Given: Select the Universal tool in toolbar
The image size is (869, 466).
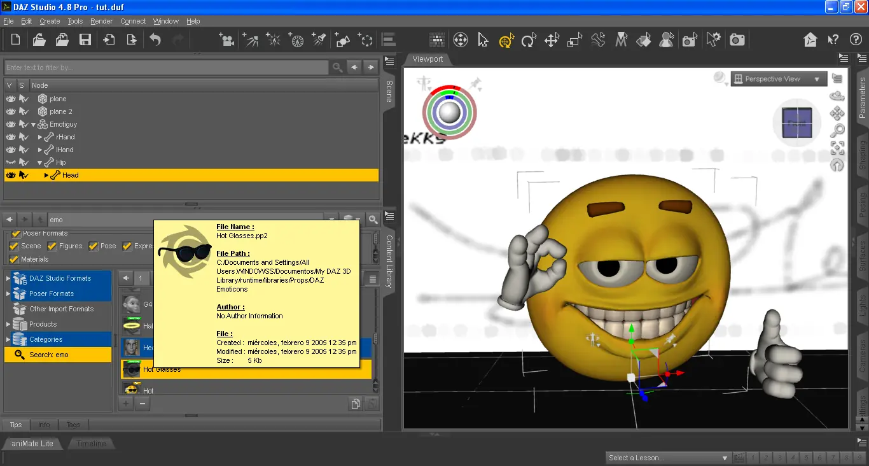Looking at the screenshot, I should pos(506,40).
